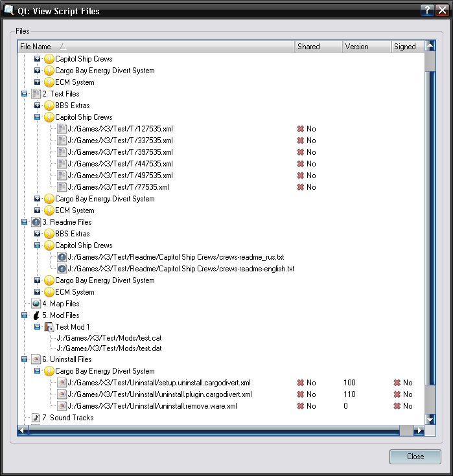Click the vertical scrollbar up arrow
This screenshot has width=453, height=476.
(430, 46)
